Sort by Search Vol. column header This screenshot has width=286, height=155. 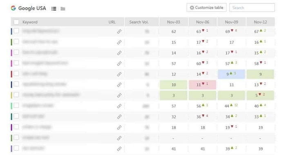click(139, 22)
